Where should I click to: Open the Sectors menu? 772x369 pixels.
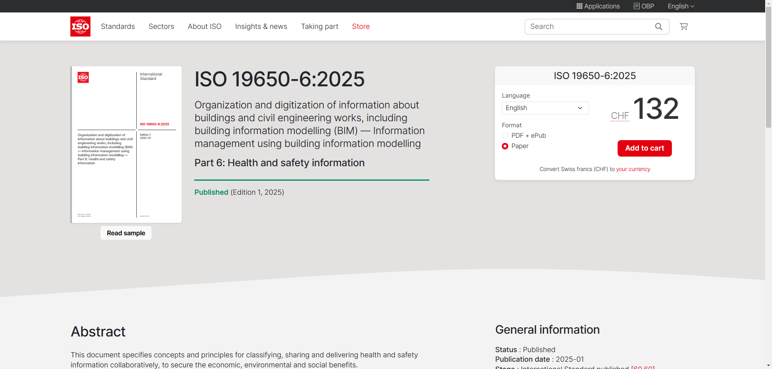click(x=161, y=27)
